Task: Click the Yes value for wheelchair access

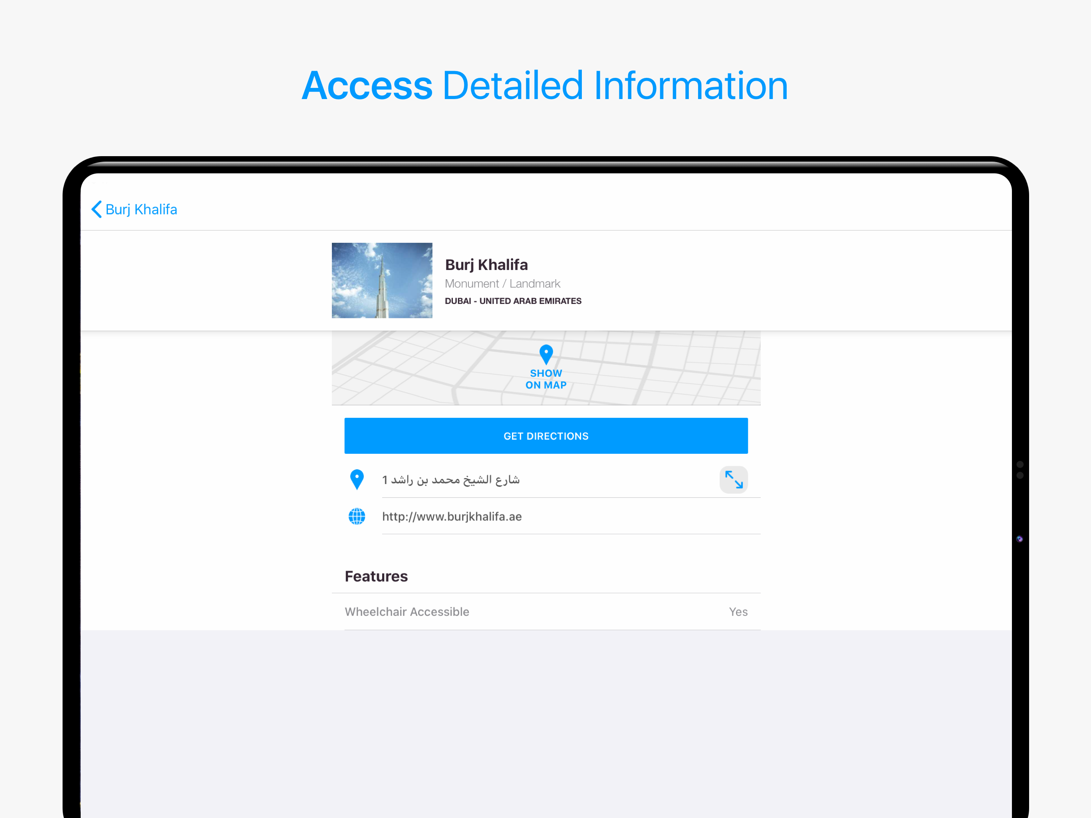Action: click(738, 612)
